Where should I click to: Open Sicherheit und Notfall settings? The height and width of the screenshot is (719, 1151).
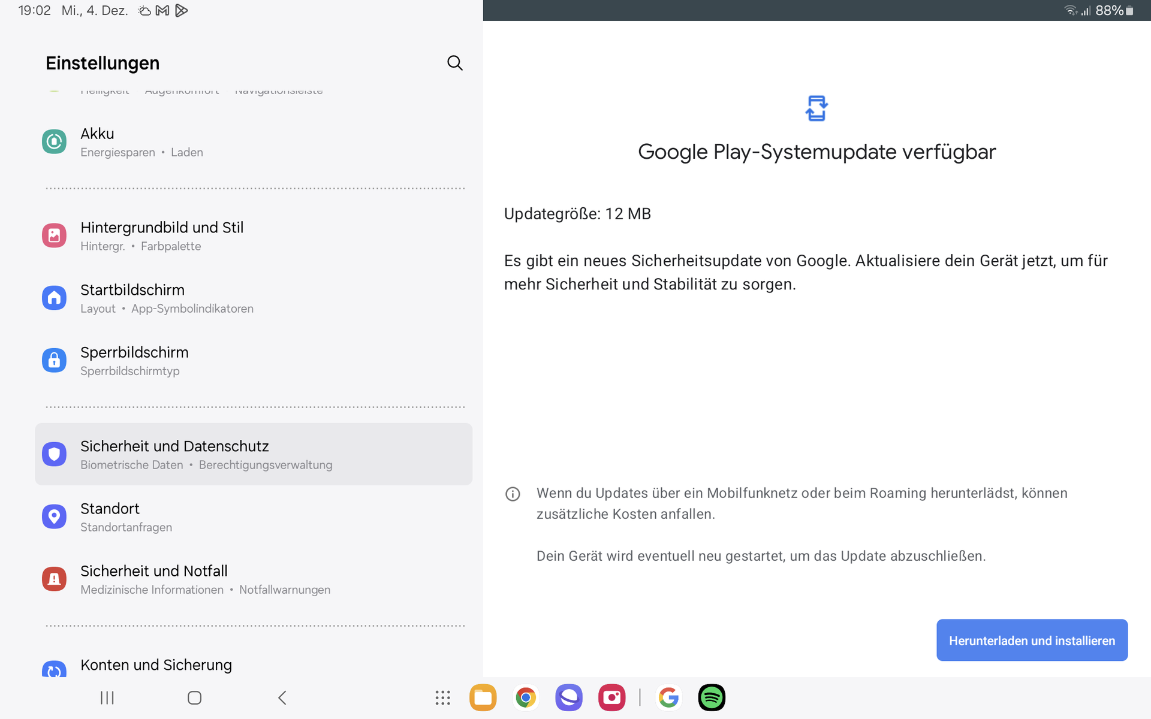pos(153,579)
